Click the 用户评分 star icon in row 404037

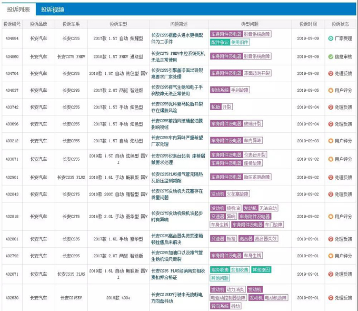331,90
